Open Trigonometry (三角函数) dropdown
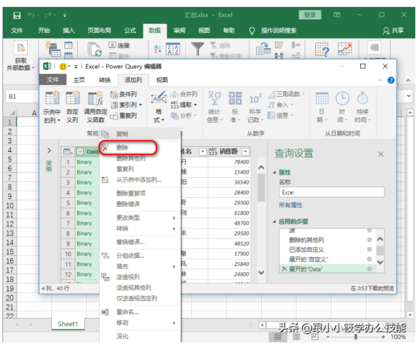Viewport: 419px width, 346px height. (303, 94)
